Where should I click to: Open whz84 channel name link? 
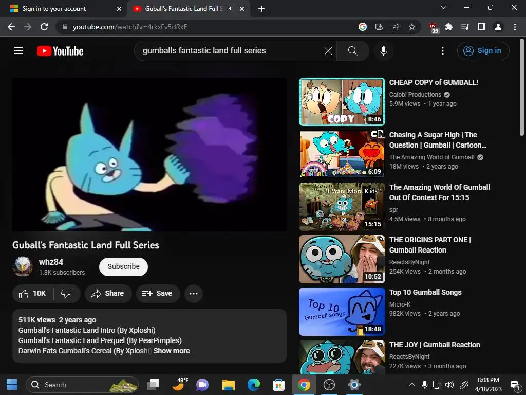tap(51, 262)
